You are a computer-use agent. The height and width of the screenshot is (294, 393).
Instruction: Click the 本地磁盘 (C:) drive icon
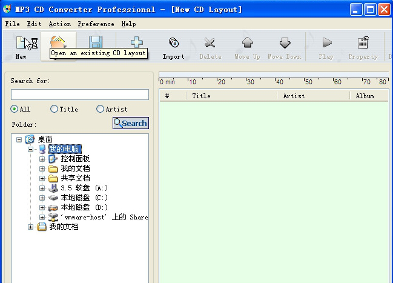(x=53, y=198)
